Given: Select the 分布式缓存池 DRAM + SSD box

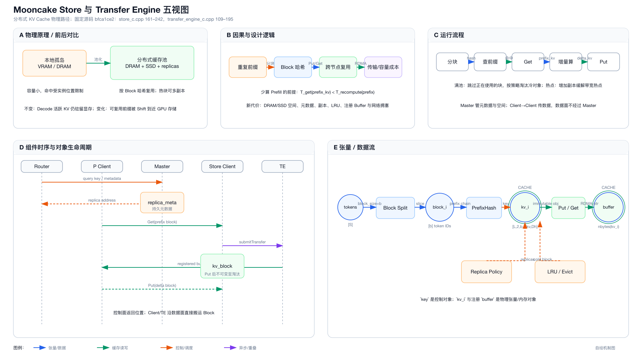Looking at the screenshot, I should click(152, 63).
